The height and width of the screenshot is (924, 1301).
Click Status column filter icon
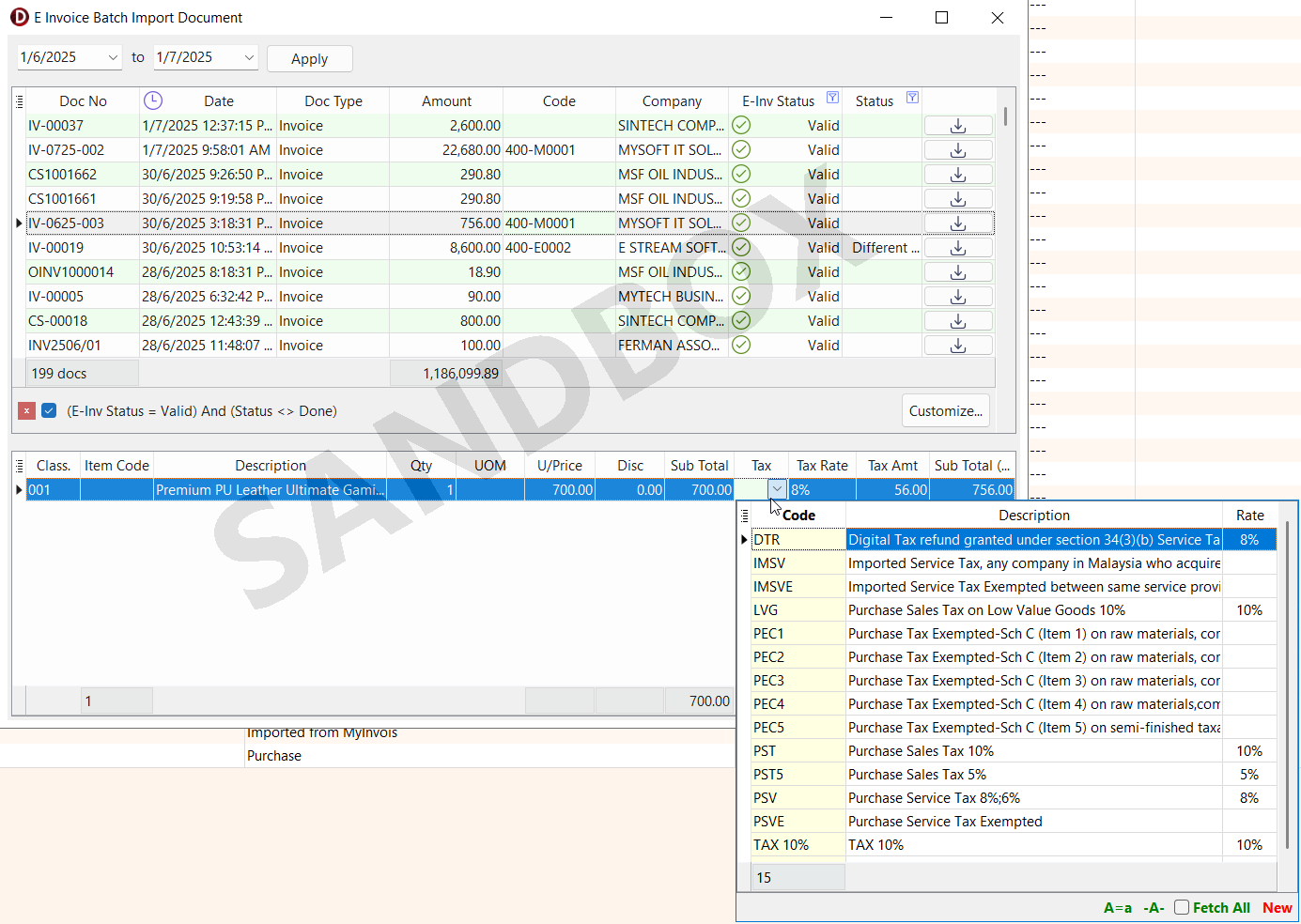(911, 98)
